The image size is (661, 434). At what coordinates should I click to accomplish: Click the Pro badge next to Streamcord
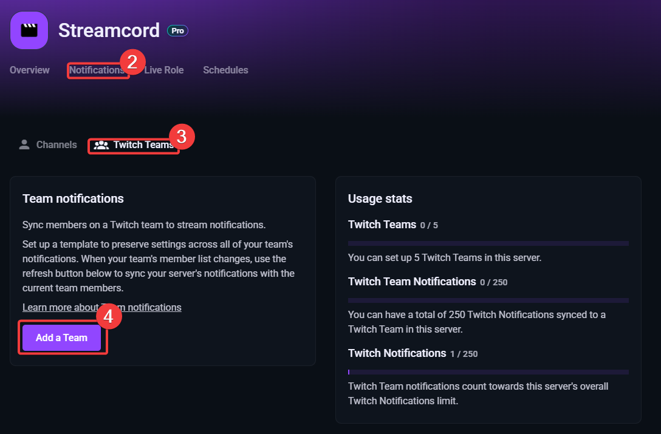click(x=177, y=30)
